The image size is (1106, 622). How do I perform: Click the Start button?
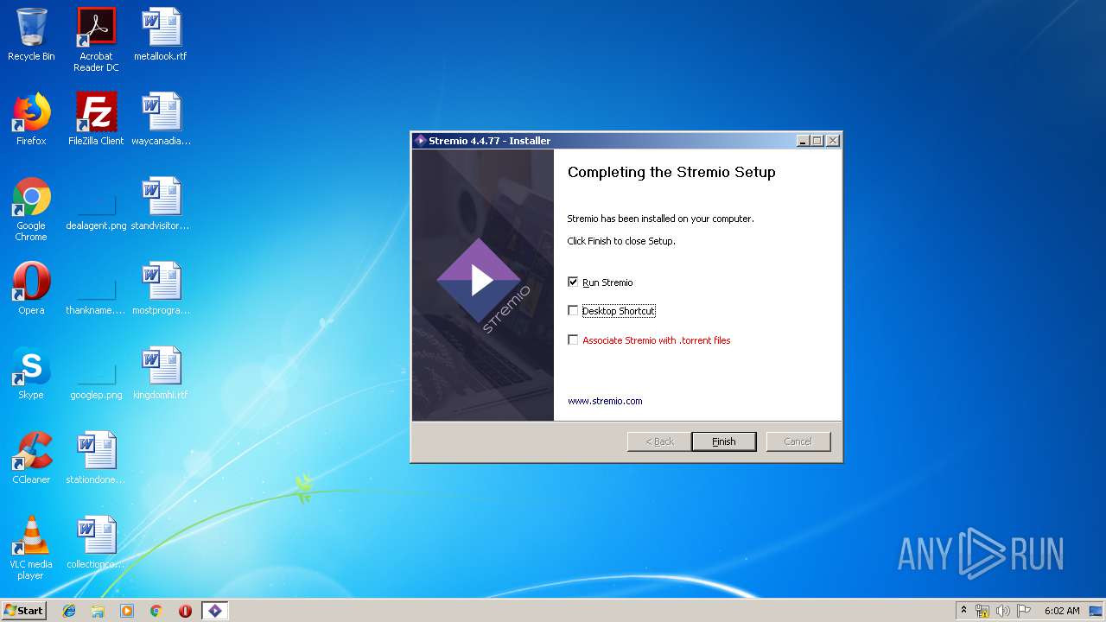pos(23,610)
